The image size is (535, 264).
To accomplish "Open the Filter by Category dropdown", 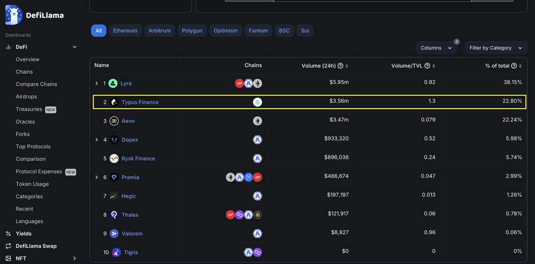I will (495, 48).
